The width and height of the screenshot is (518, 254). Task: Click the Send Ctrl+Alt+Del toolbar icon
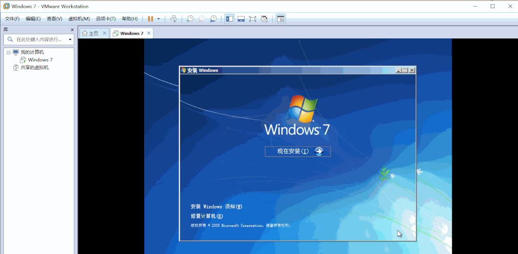click(x=173, y=19)
